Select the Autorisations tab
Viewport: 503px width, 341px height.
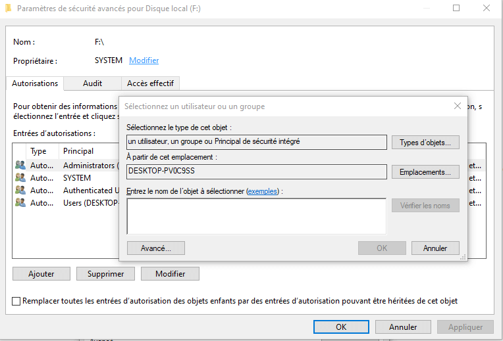point(35,83)
